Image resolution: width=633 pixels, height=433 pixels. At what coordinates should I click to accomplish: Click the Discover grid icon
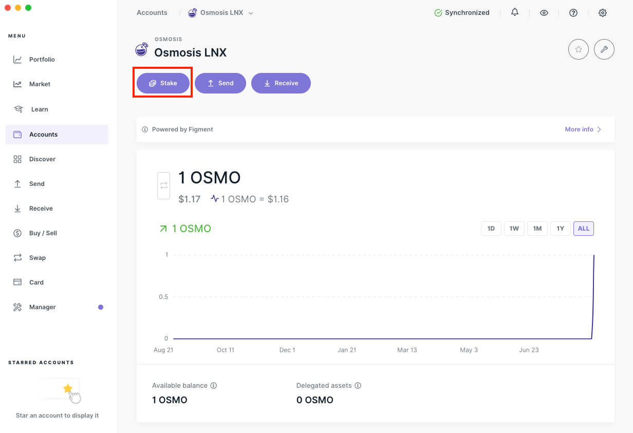(x=17, y=159)
